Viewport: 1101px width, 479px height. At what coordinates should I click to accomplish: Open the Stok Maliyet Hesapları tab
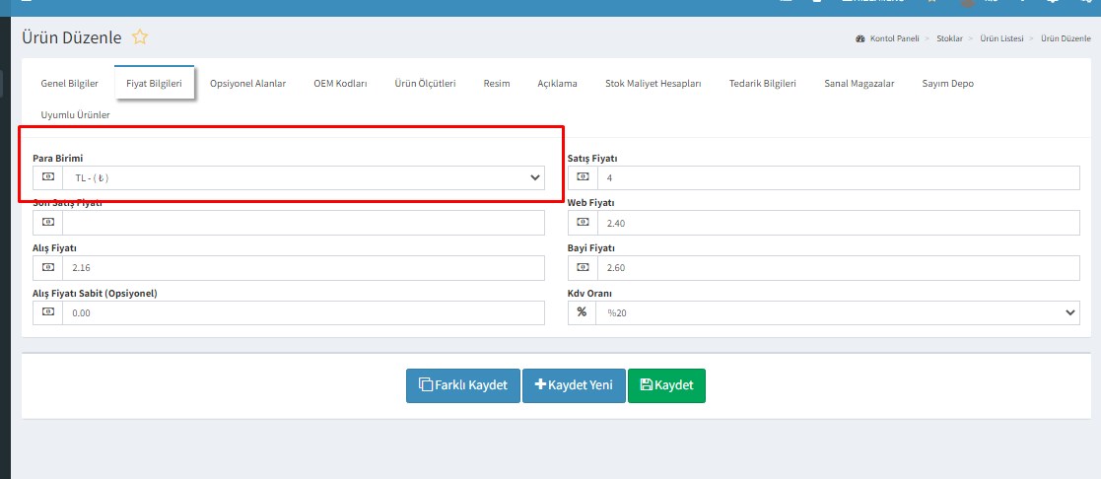click(x=653, y=84)
